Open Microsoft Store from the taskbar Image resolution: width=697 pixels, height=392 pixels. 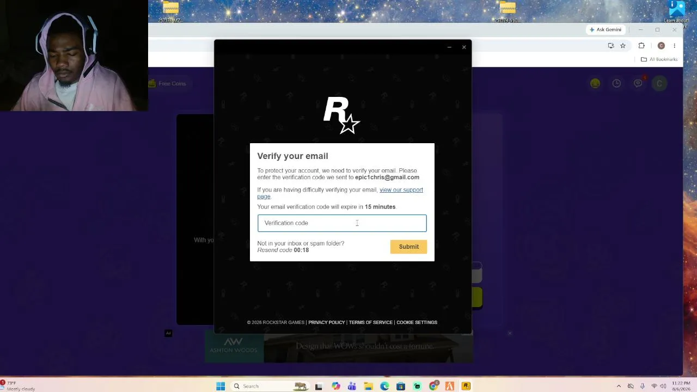[401, 386]
